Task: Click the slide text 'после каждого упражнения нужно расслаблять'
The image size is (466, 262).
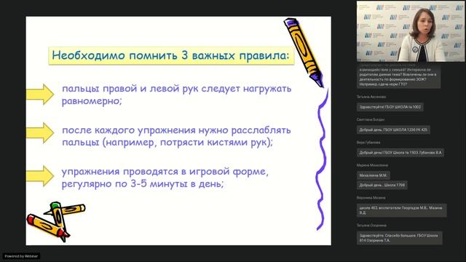Action: tap(176, 130)
